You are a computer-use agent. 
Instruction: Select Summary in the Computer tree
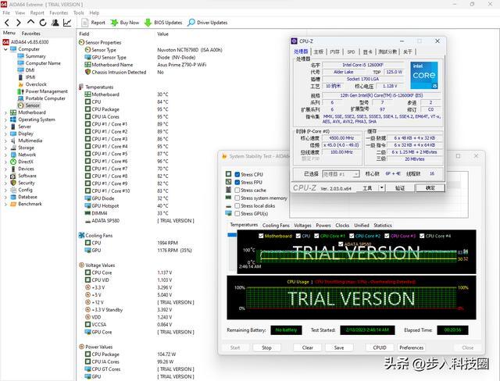pyautogui.click(x=35, y=56)
